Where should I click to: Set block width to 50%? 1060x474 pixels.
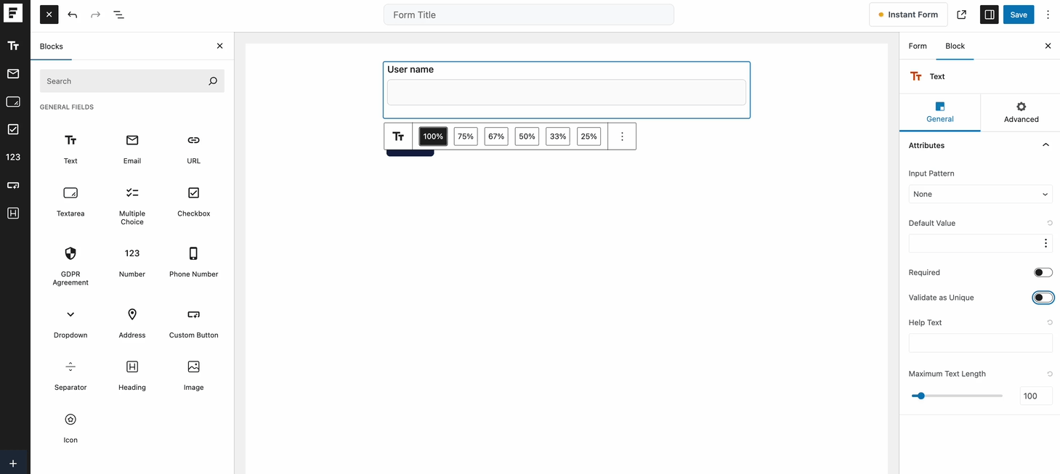pos(526,136)
